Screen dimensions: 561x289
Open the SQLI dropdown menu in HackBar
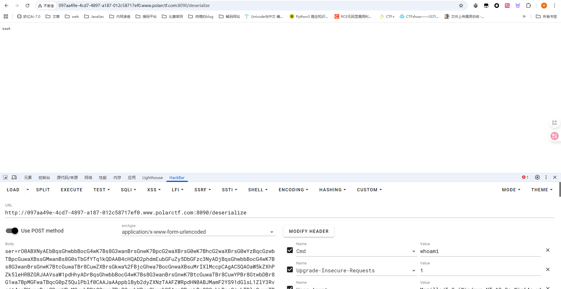(129, 190)
